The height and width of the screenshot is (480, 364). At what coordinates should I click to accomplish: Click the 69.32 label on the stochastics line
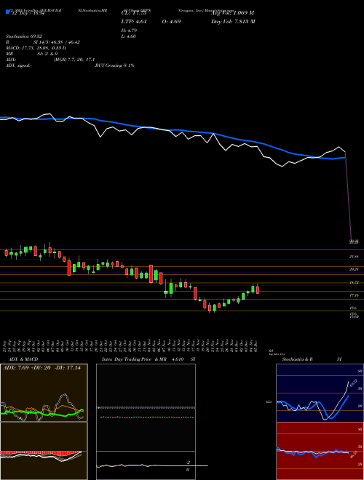[x=354, y=383]
